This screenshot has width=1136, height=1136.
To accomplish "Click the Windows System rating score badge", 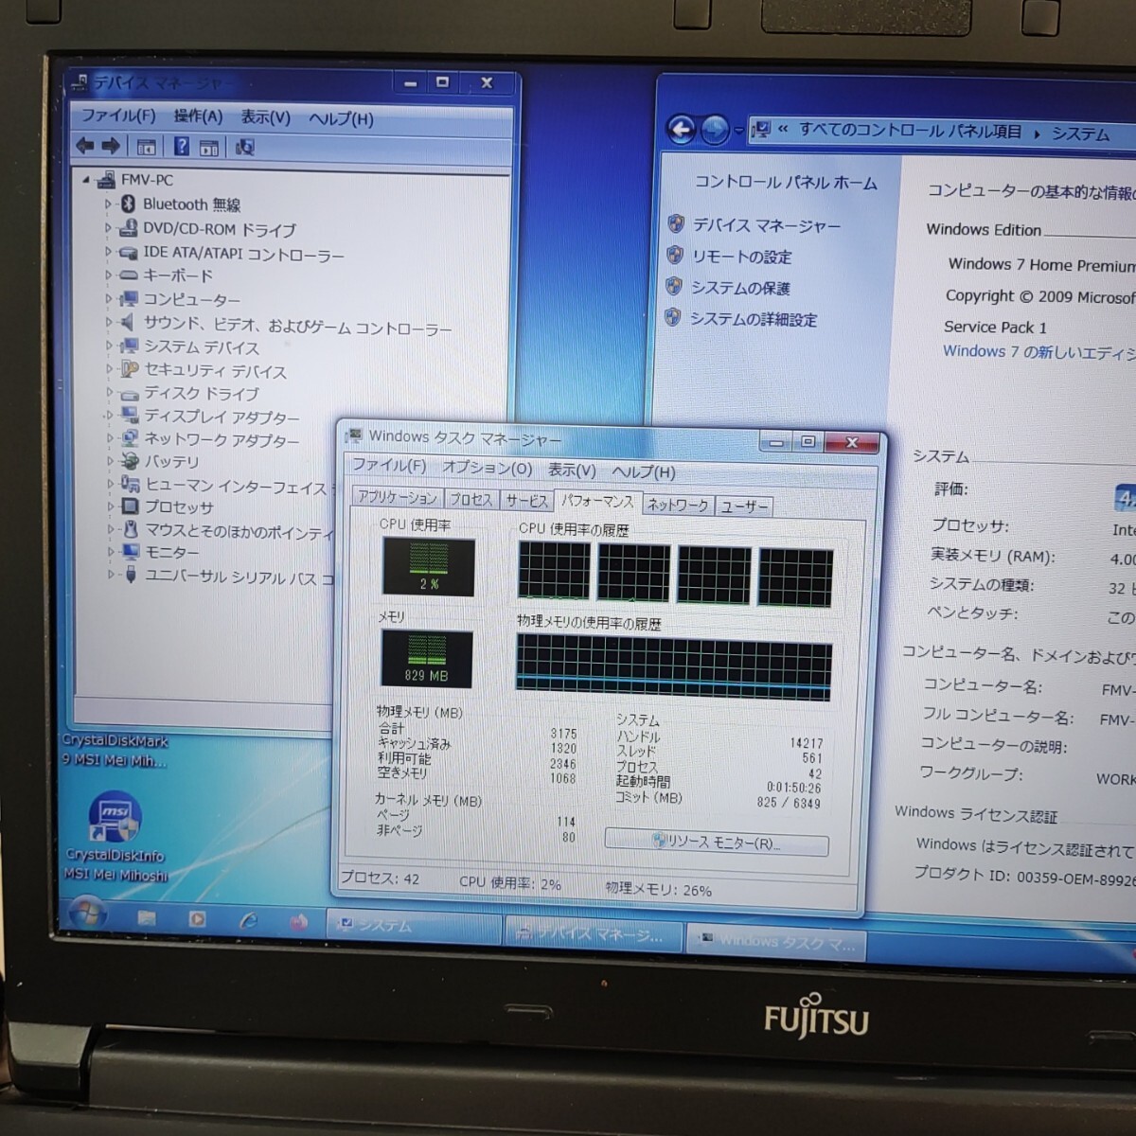I will click(1126, 496).
